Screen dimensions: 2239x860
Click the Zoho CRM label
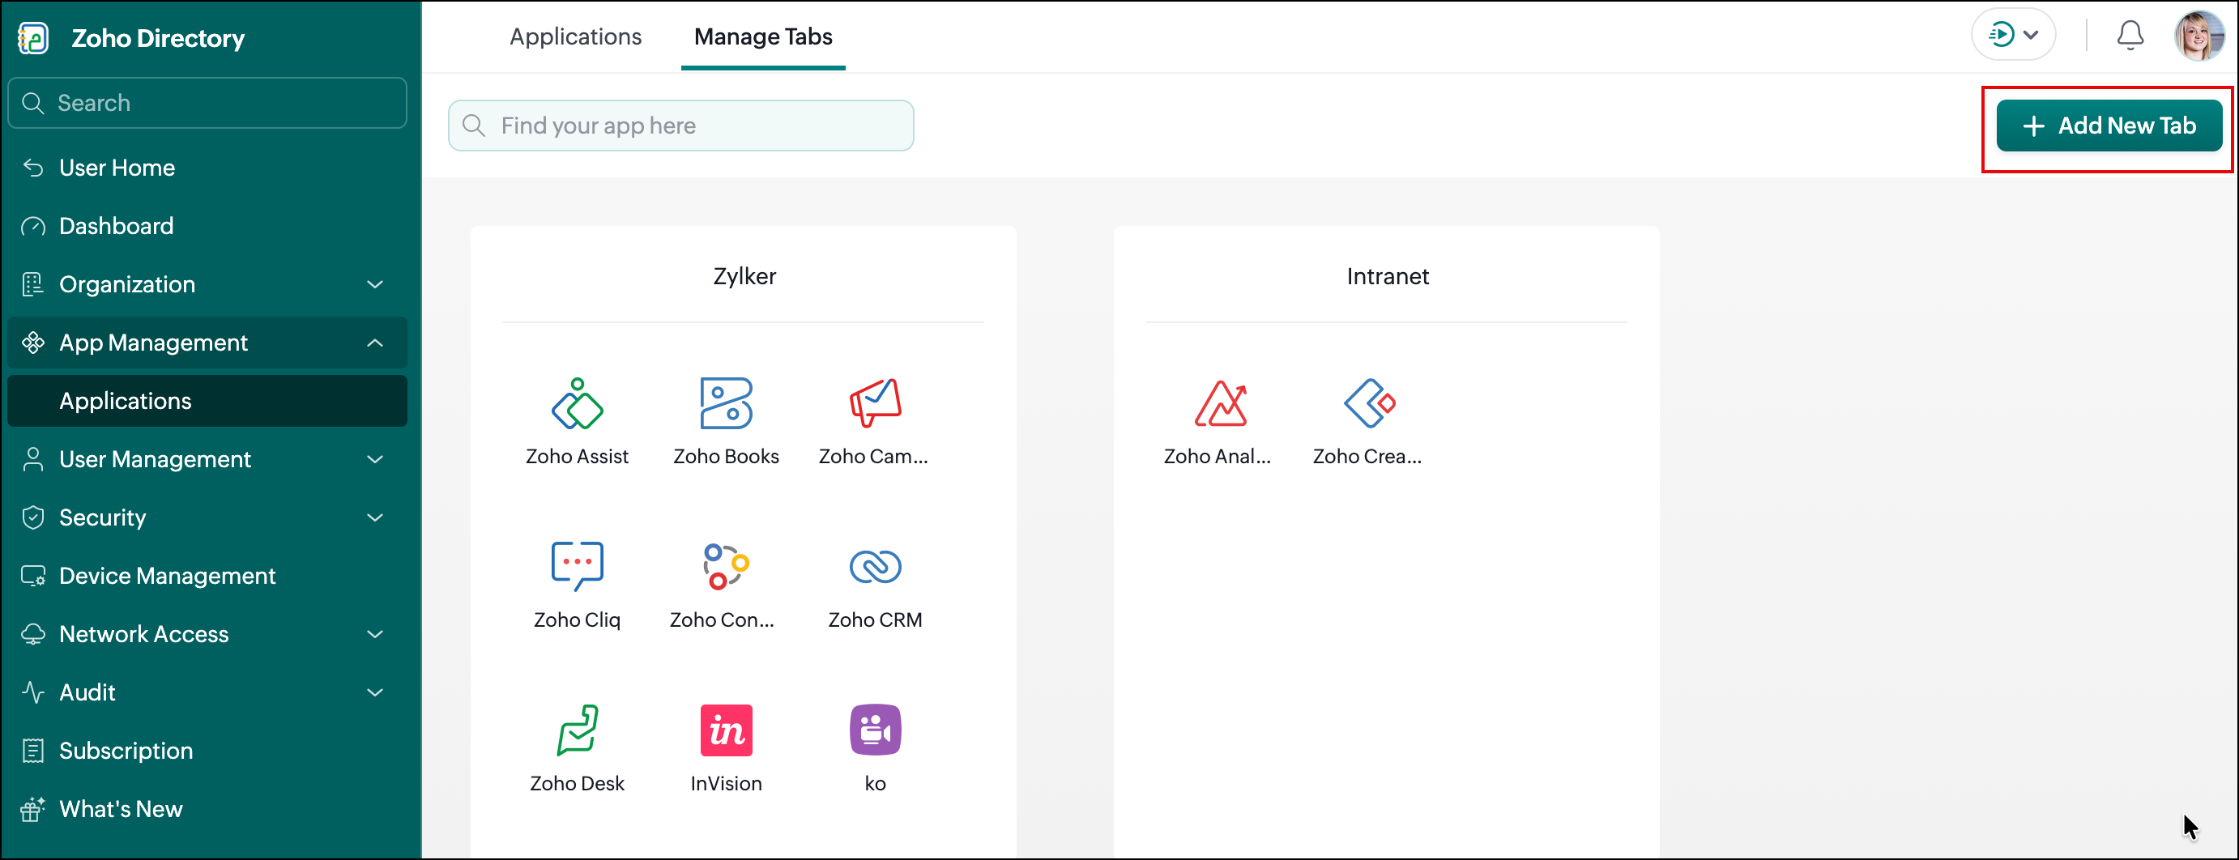(x=875, y=619)
